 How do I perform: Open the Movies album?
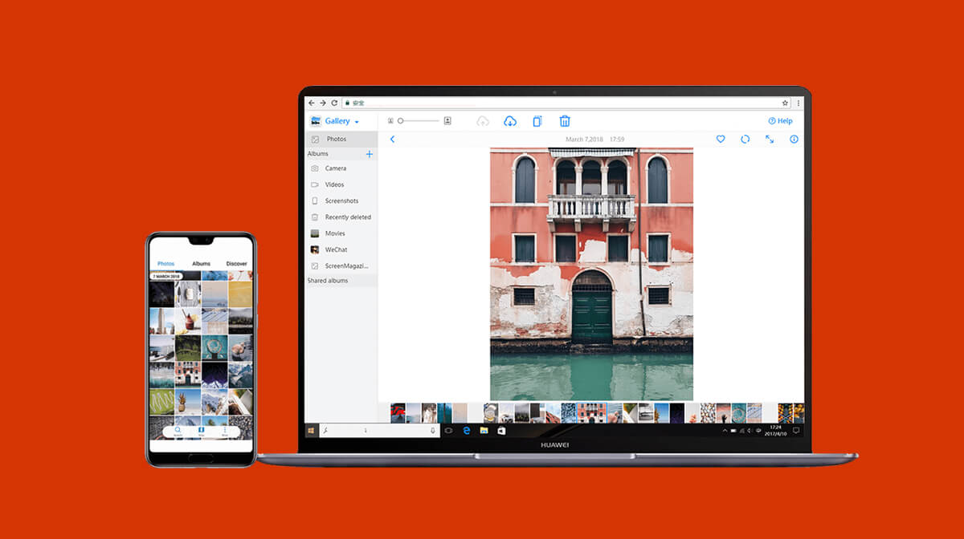tap(341, 233)
